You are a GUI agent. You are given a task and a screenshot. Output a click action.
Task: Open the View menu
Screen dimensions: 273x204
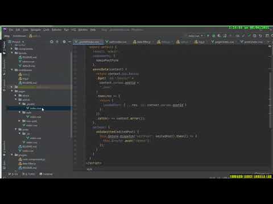click(x=26, y=30)
